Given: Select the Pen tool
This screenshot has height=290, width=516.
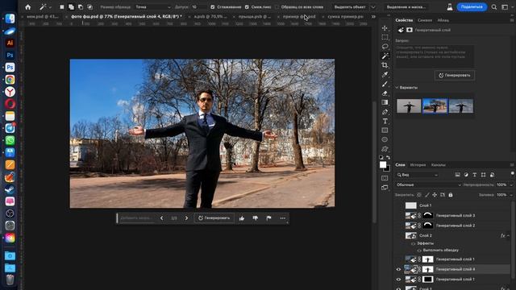Looking at the screenshot, I should 385,112.
